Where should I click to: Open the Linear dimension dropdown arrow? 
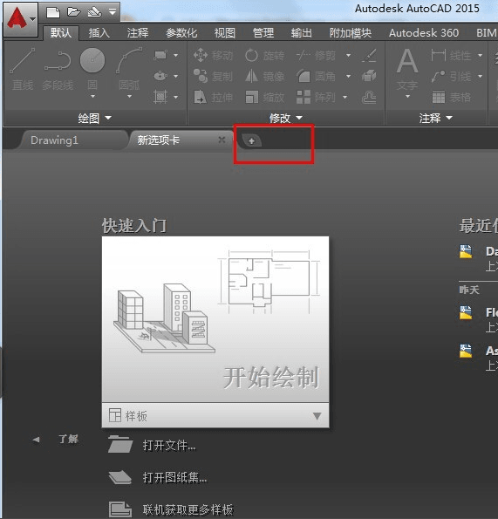tap(481, 55)
